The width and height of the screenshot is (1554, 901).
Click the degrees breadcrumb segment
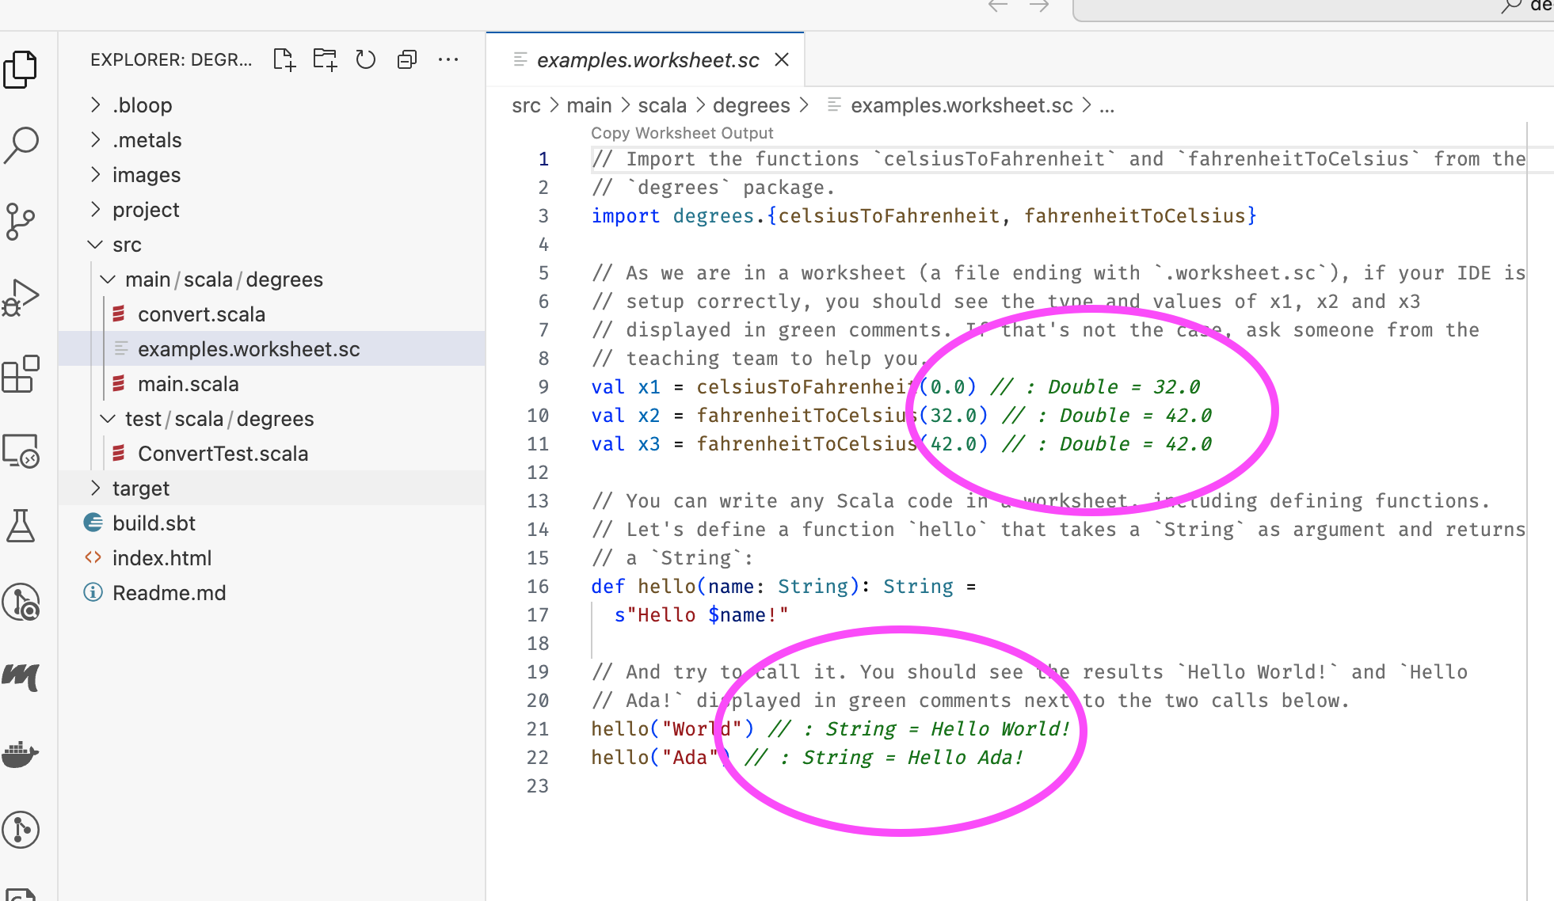coord(751,105)
